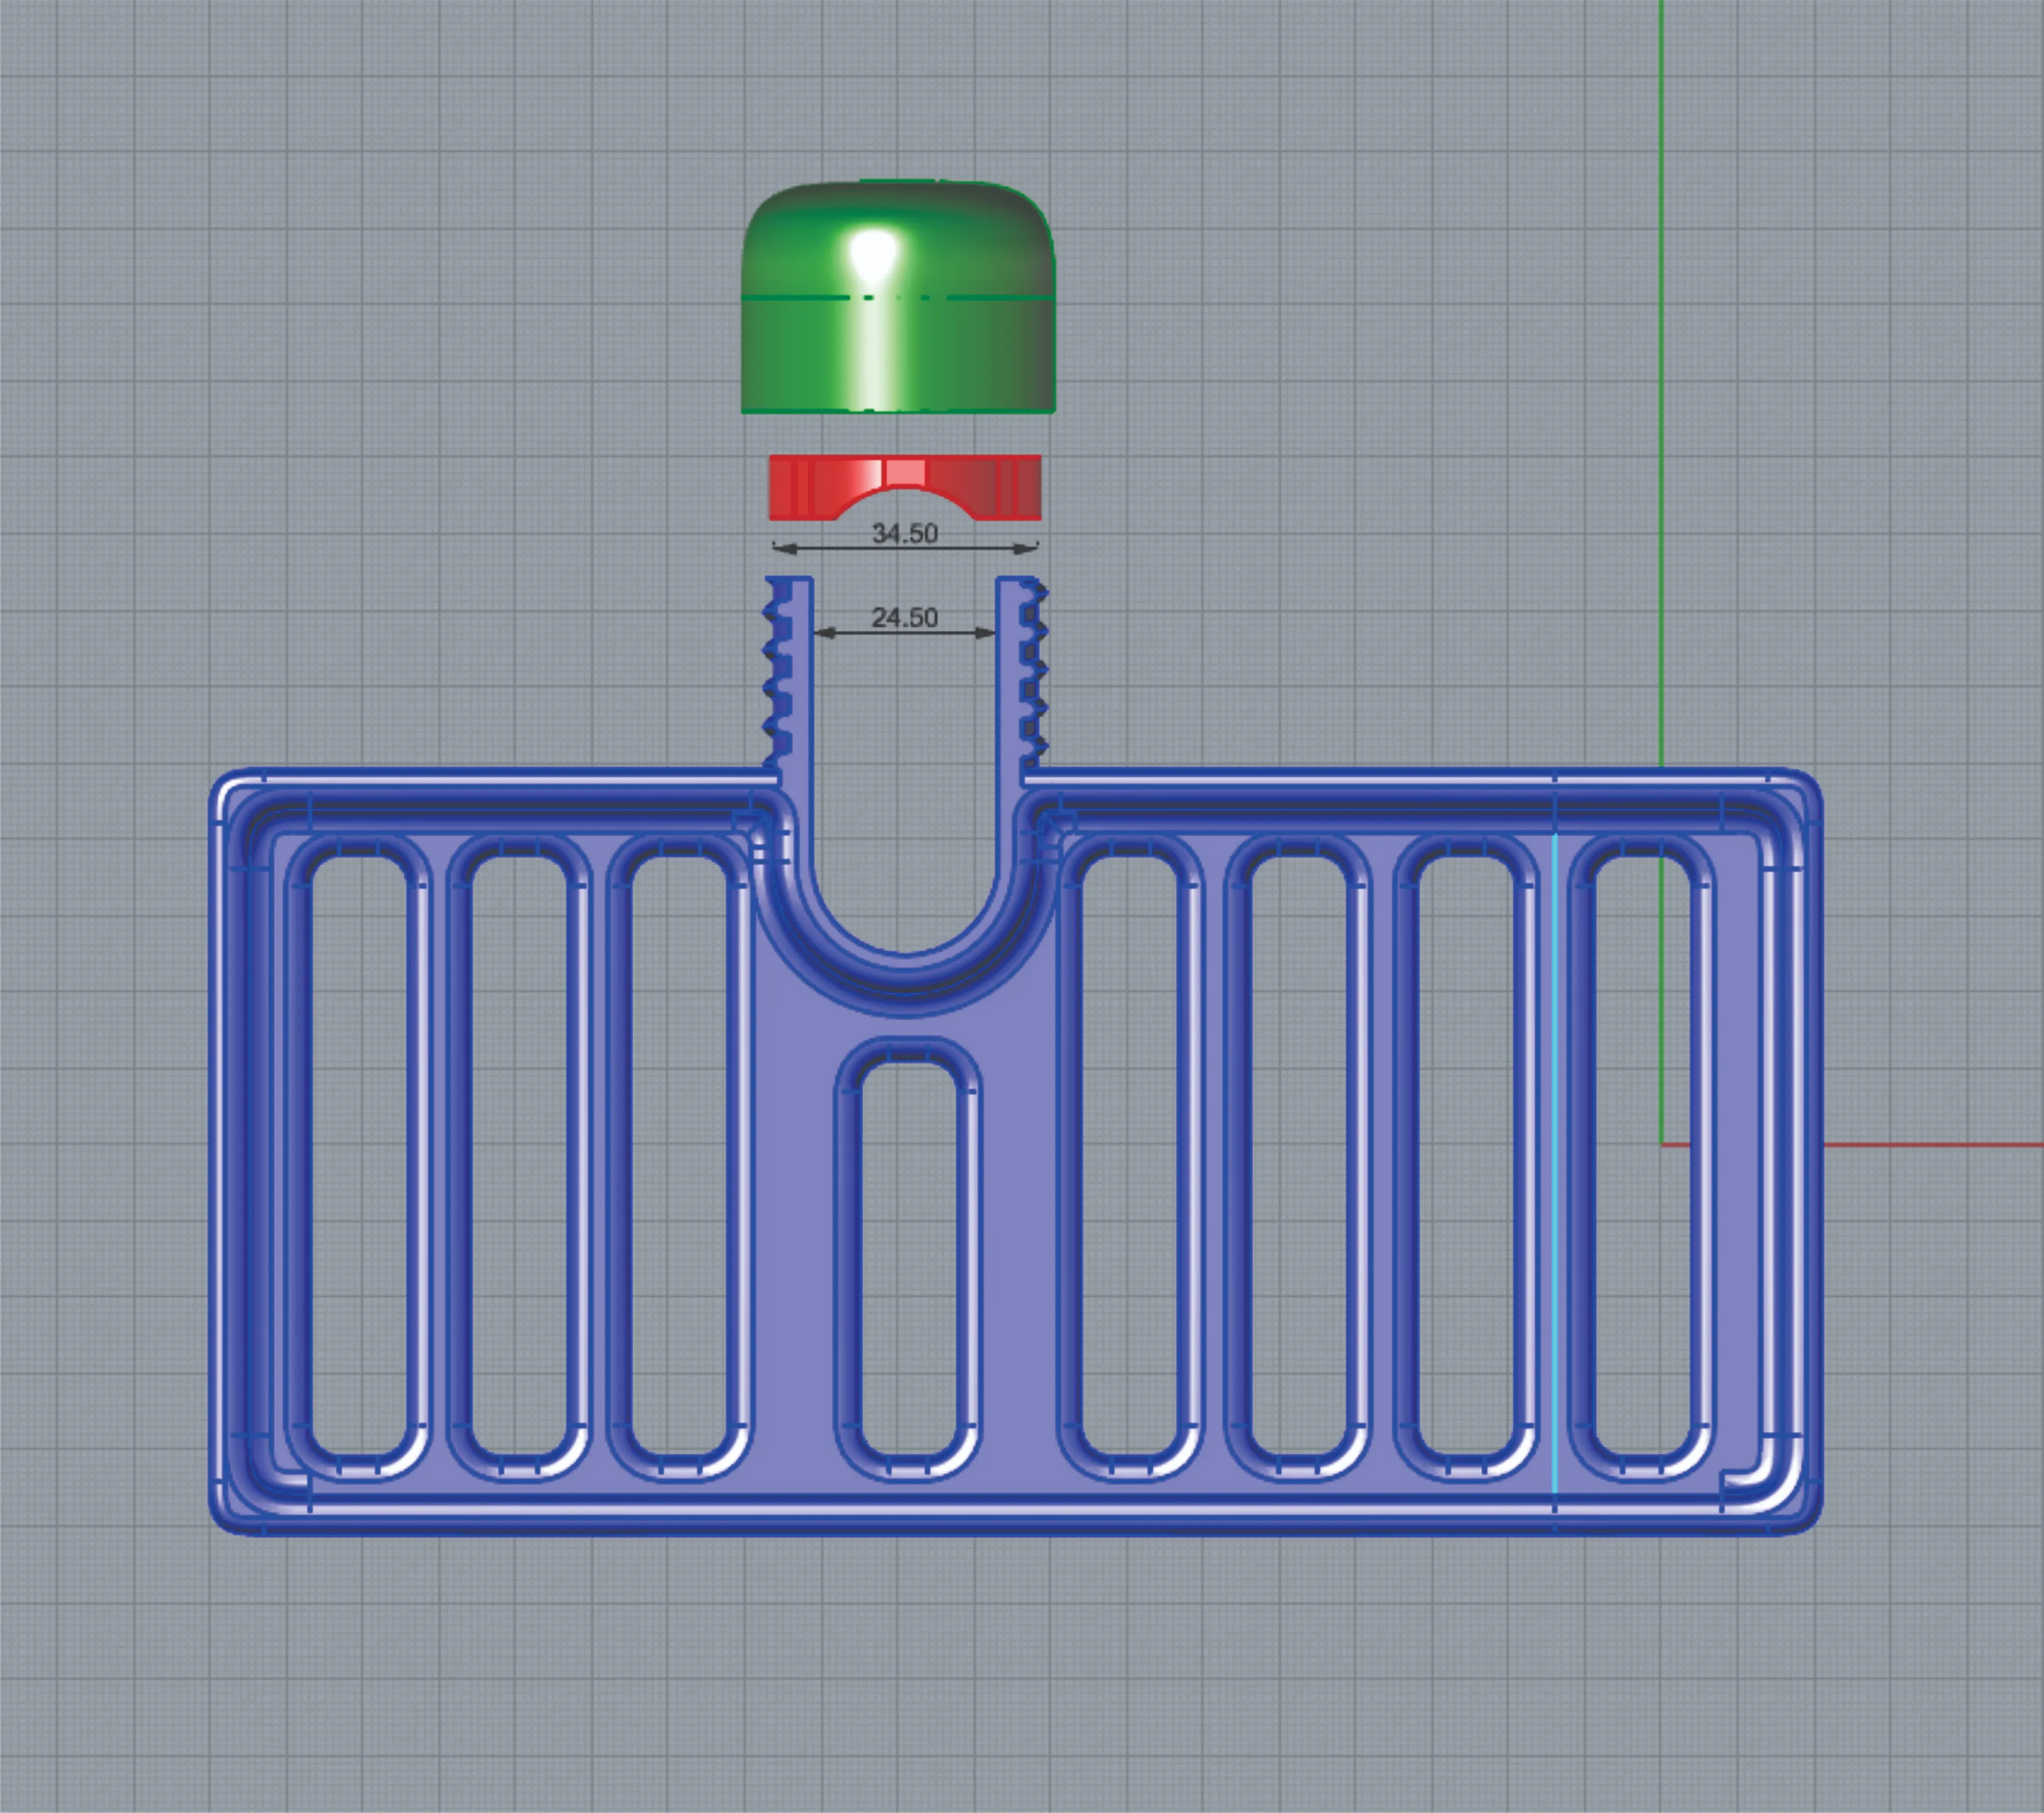Screen dimensions: 2044x1813
Task: Click the 34.50 dimension text
Action: pyautogui.click(x=905, y=533)
